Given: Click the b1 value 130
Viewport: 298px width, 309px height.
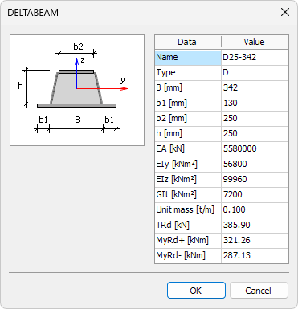Looking at the screenshot, I should click(255, 104).
